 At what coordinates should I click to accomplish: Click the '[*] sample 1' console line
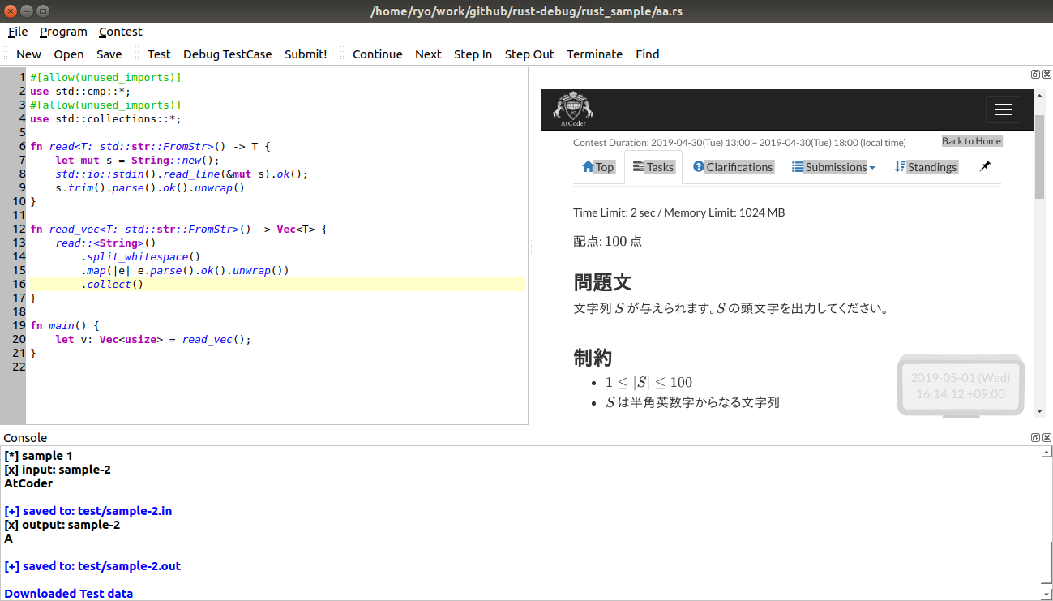click(x=38, y=456)
